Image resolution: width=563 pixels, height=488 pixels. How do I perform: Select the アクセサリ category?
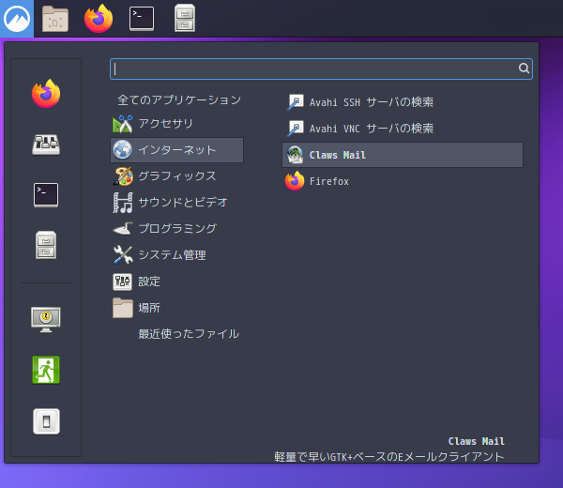176,124
